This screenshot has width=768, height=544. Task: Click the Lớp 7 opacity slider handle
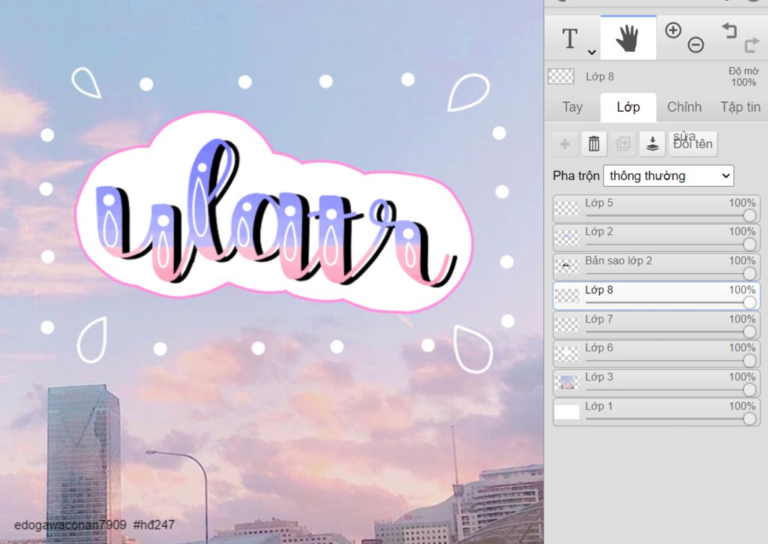coord(749,332)
